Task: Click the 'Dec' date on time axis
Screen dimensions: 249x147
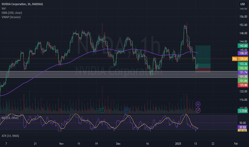Action: tap(118, 144)
